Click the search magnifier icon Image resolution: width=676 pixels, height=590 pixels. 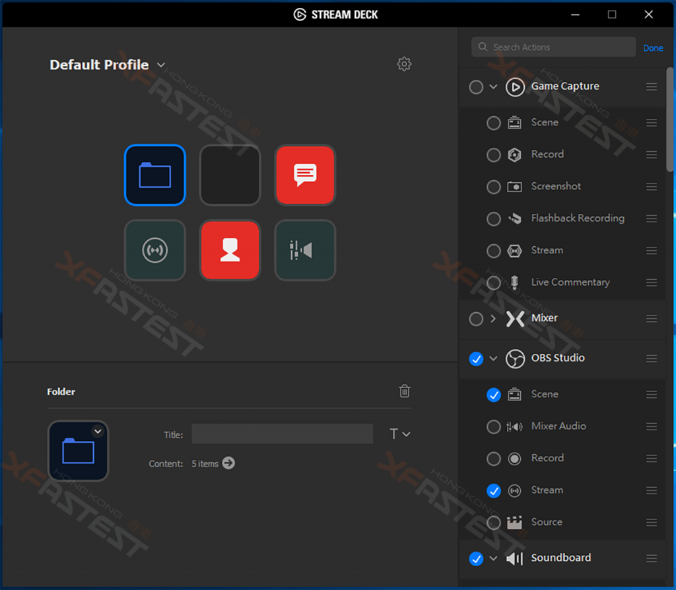point(483,47)
